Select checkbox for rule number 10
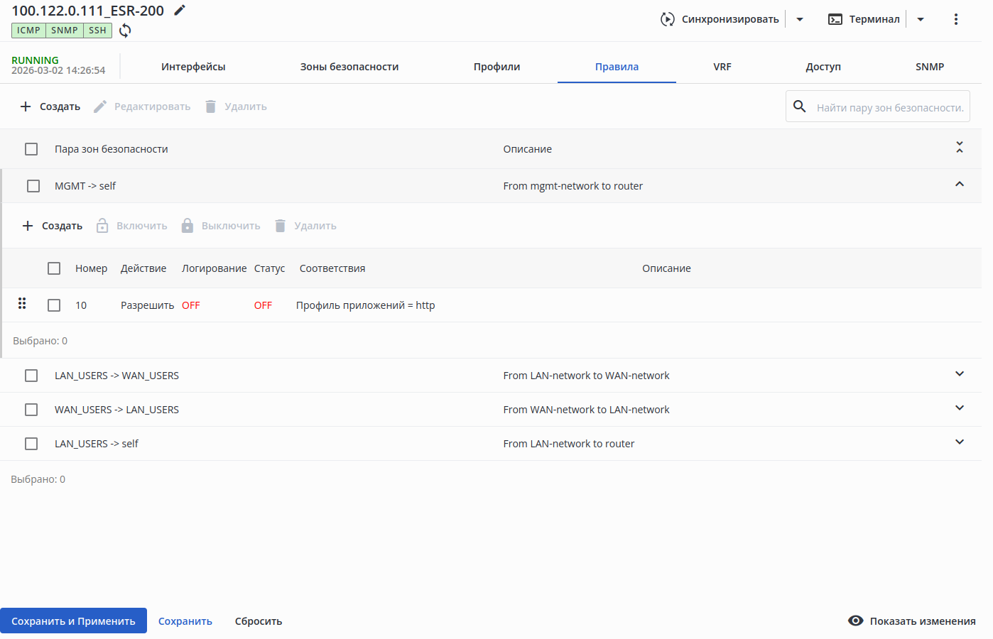The image size is (993, 639). [54, 305]
